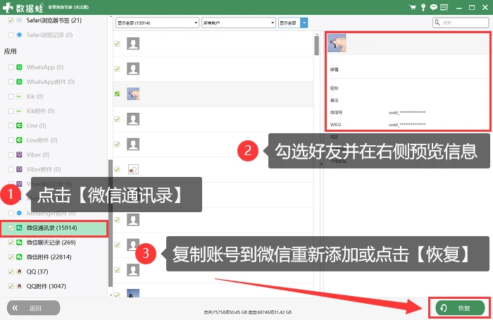The image size is (493, 320).
Task: Click the QQ附件 (3047) penguin icon
Action: pos(19,286)
